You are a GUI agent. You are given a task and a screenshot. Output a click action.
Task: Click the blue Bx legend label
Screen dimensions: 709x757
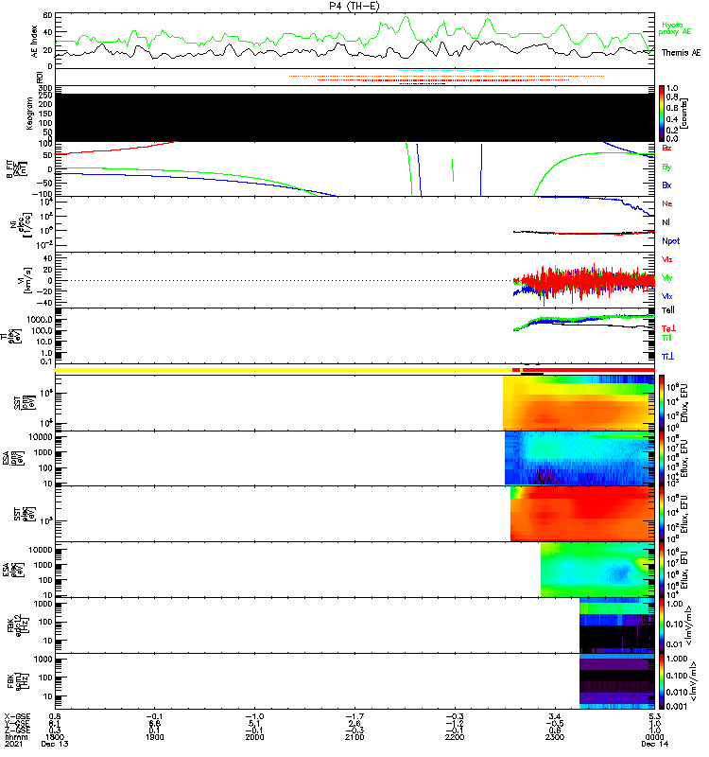tap(666, 185)
